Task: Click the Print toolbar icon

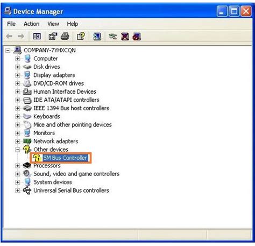Action: click(65, 37)
